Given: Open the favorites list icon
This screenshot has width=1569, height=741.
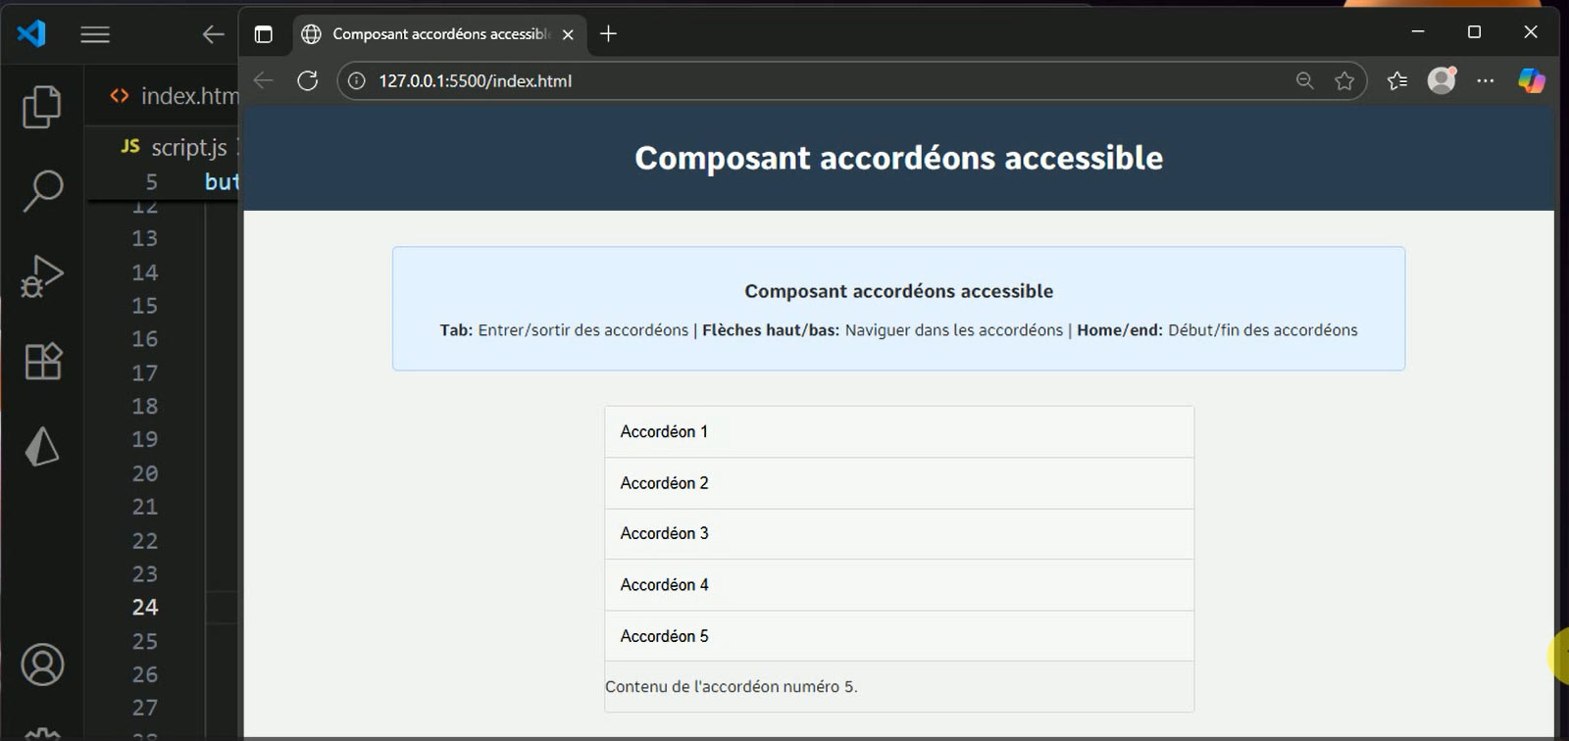Looking at the screenshot, I should pos(1397,80).
